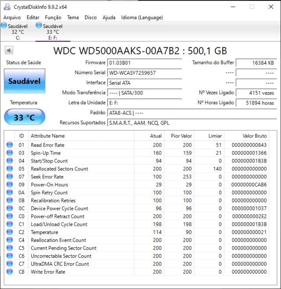Image resolution: width=281 pixels, height=289 pixels.
Task: Click the Interface field Serial ATA
Action: click(x=144, y=83)
